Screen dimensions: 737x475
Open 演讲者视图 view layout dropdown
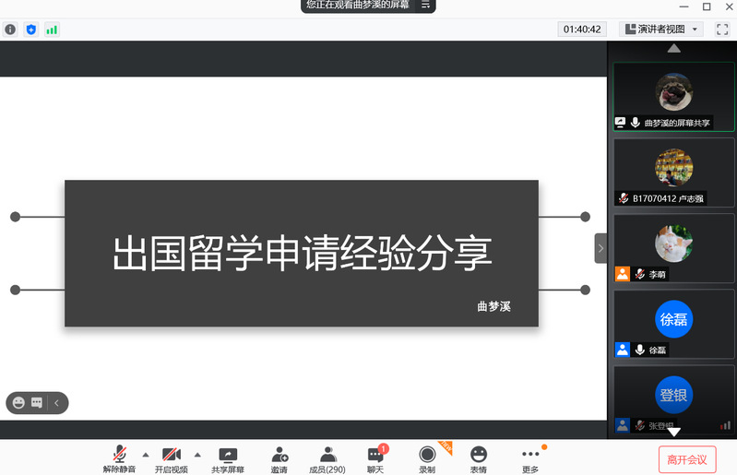[x=662, y=30]
